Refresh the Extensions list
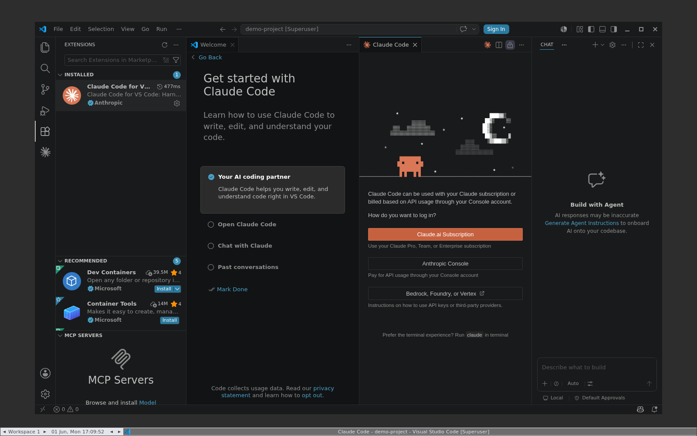697x436 pixels. [x=164, y=45]
